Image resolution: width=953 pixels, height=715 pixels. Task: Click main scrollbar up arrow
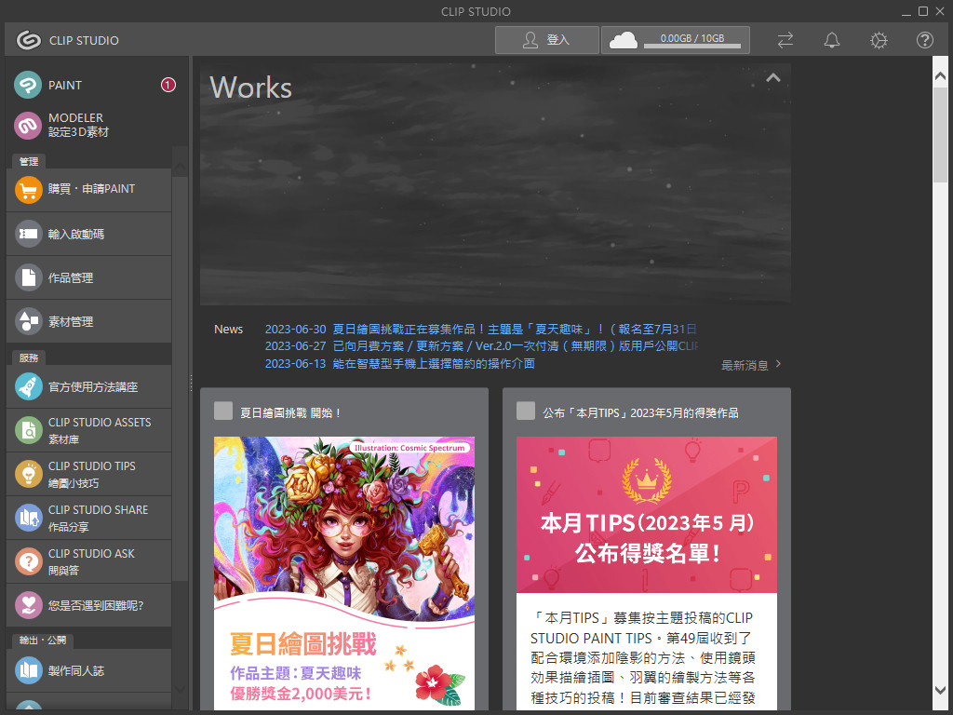940,76
